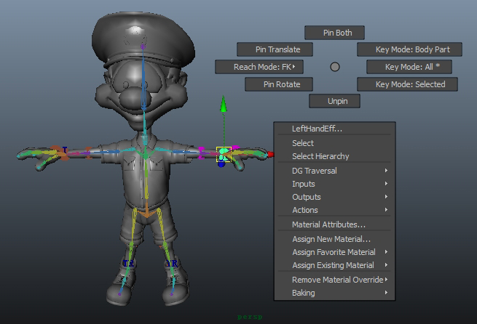Set Key Mode: Body Part
The height and width of the screenshot is (324, 477).
pyautogui.click(x=409, y=49)
